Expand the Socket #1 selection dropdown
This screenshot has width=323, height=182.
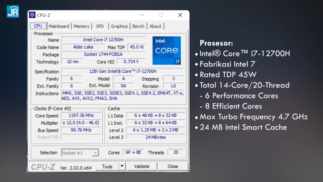pos(95,153)
